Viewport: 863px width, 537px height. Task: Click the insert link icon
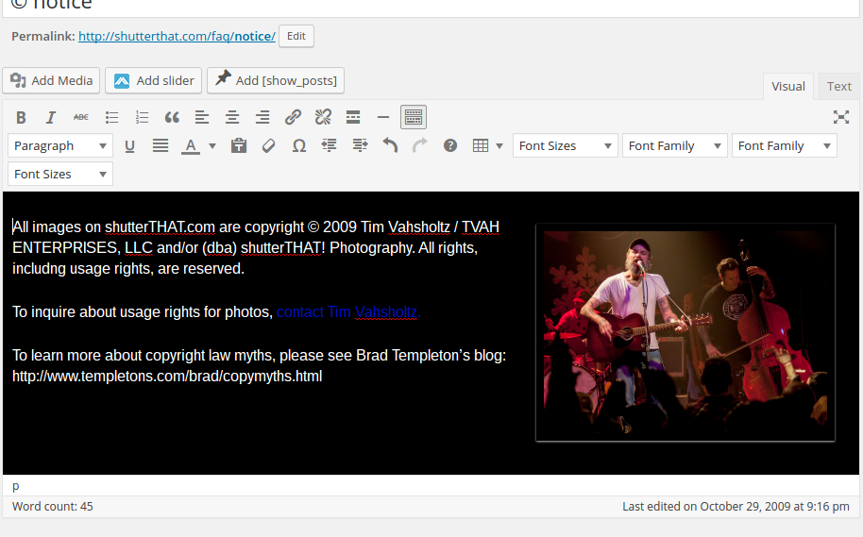[x=293, y=117]
